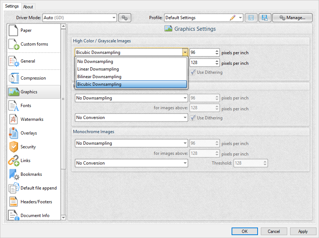Click the high color 128 ppi field
319x238 pixels.
point(204,63)
